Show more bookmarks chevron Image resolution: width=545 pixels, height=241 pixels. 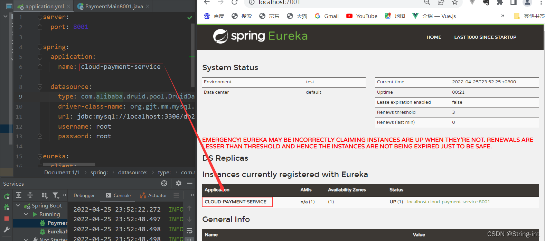point(502,16)
